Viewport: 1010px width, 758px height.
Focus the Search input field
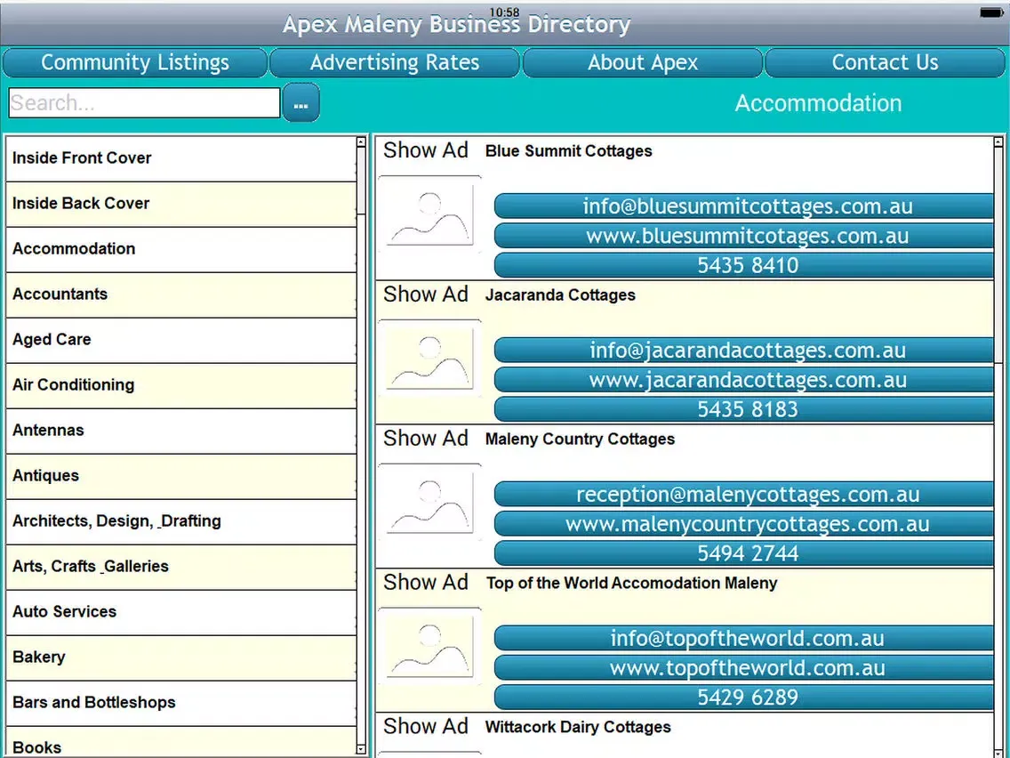144,103
